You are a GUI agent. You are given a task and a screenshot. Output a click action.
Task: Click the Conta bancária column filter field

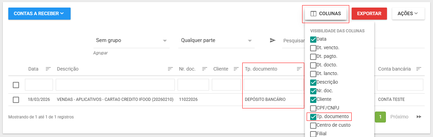coord(400,85)
